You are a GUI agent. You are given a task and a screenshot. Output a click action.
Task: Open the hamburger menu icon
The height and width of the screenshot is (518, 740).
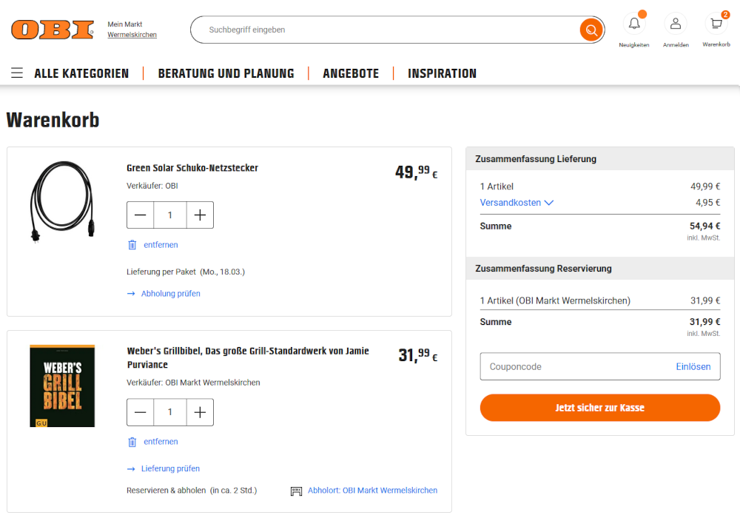coord(17,73)
